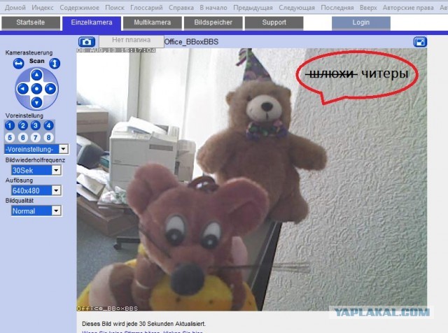448x333 pixels.
Task: Pan camera left with the left arrow
Action: pos(22,89)
